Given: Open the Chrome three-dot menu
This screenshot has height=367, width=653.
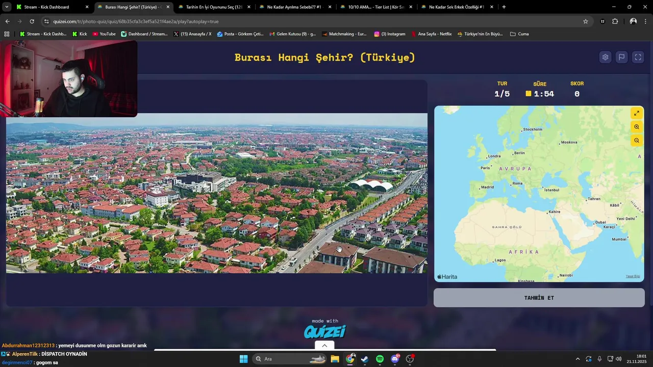Looking at the screenshot, I should 646,21.
